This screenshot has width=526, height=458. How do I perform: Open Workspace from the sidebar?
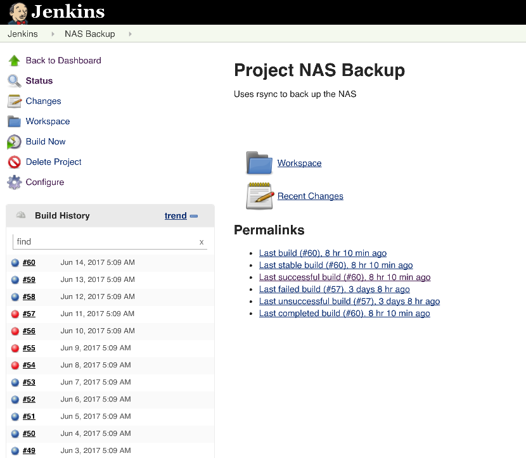click(x=48, y=122)
